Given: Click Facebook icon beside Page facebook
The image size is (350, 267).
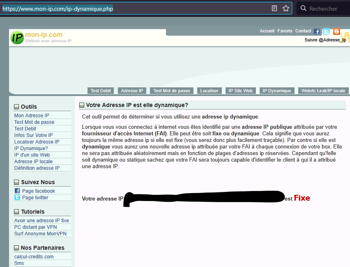Looking at the screenshot, I should pos(17,191).
